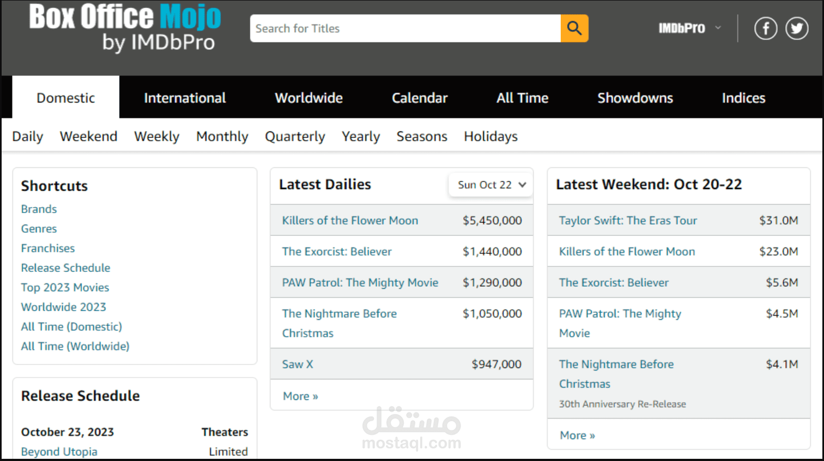Open Killers of the Flower Moon in Latest Dailies
The height and width of the screenshot is (461, 824).
(x=350, y=221)
